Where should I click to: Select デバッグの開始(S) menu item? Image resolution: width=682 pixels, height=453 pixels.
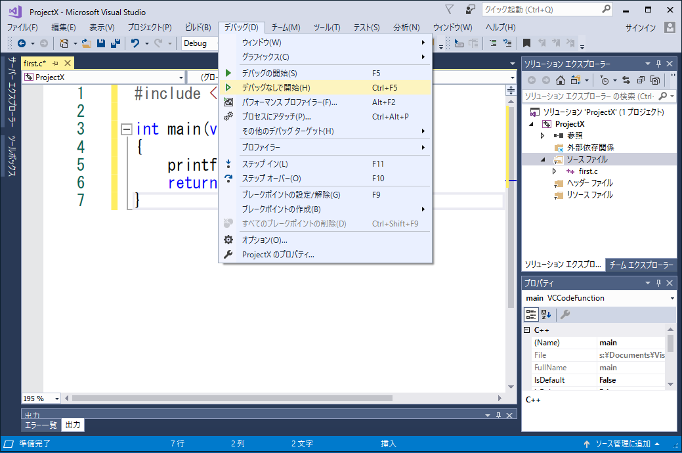pyautogui.click(x=326, y=73)
